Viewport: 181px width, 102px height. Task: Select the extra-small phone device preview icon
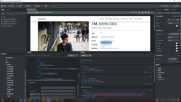(x=139, y=12)
